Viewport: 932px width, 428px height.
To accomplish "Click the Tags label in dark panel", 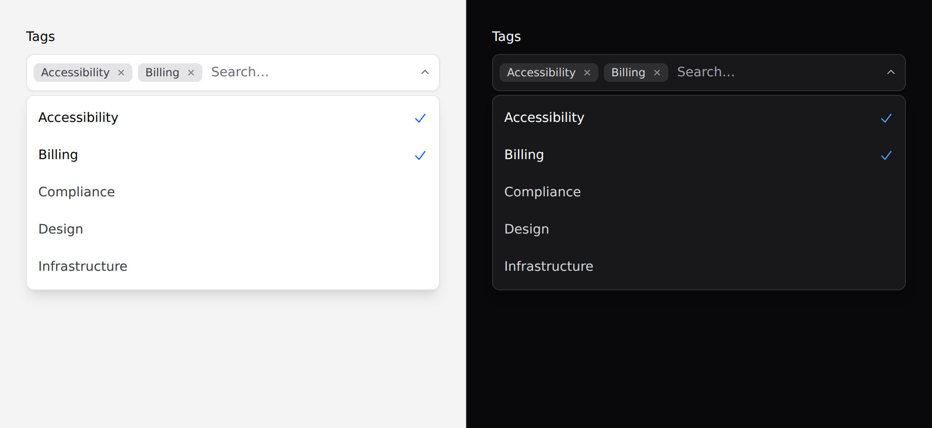I will pos(507,37).
